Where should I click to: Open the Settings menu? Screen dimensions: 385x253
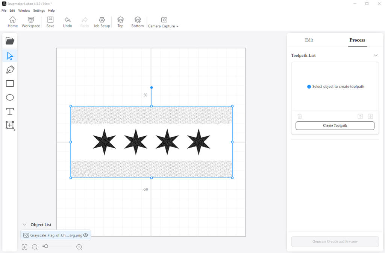pos(39,11)
